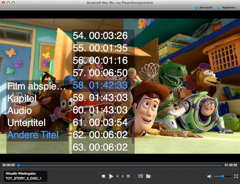Viewport: 240px width, 184px height.
Task: Start playback with the play button
Action: pos(111,176)
